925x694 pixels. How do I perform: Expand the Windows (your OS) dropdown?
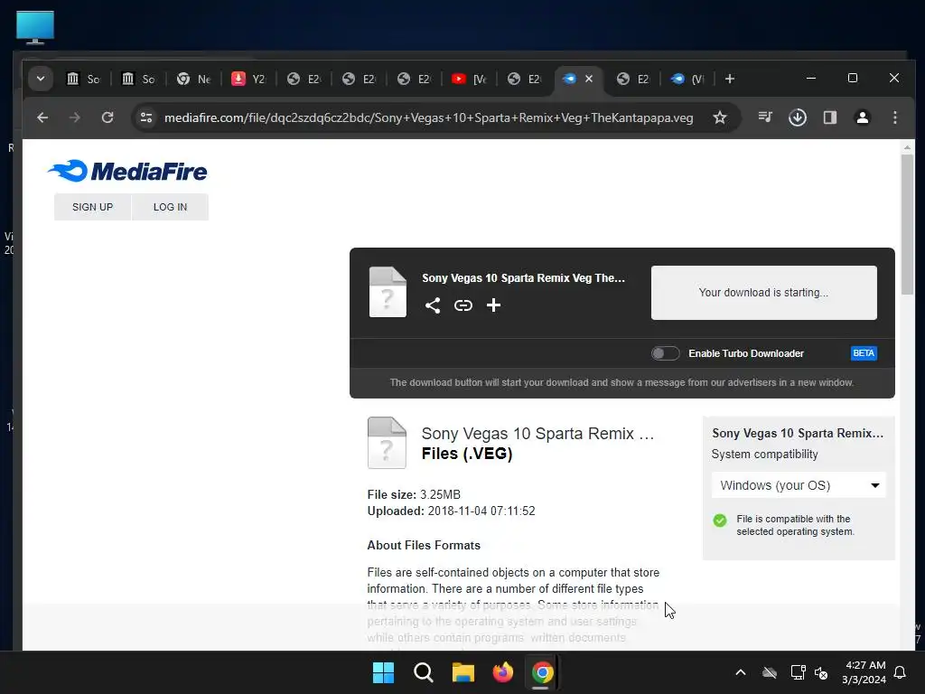click(799, 485)
